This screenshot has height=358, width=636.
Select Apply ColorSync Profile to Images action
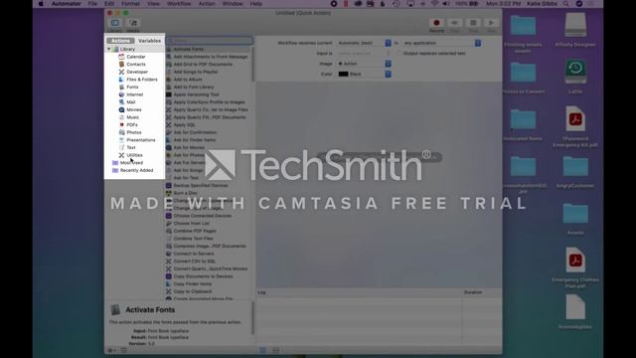(x=209, y=102)
